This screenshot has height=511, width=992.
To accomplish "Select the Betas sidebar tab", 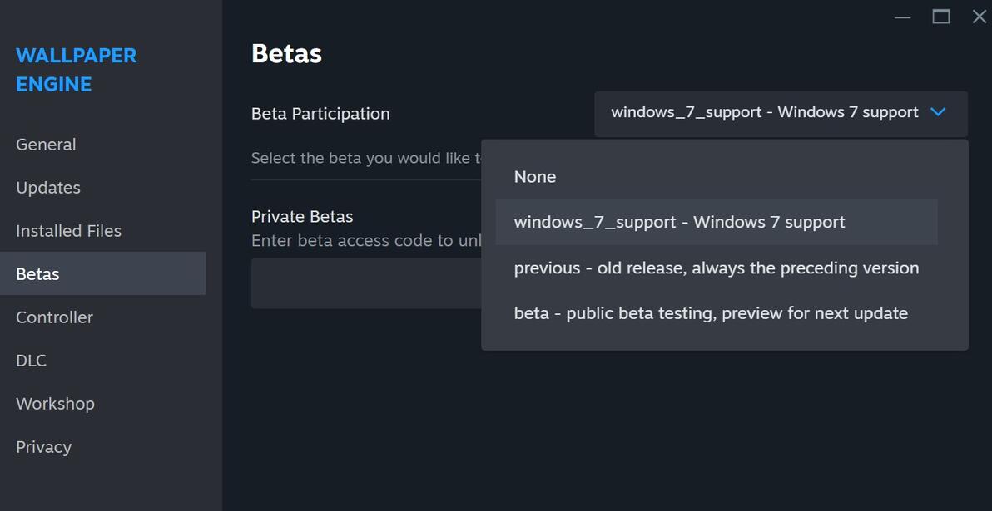I will [x=38, y=274].
